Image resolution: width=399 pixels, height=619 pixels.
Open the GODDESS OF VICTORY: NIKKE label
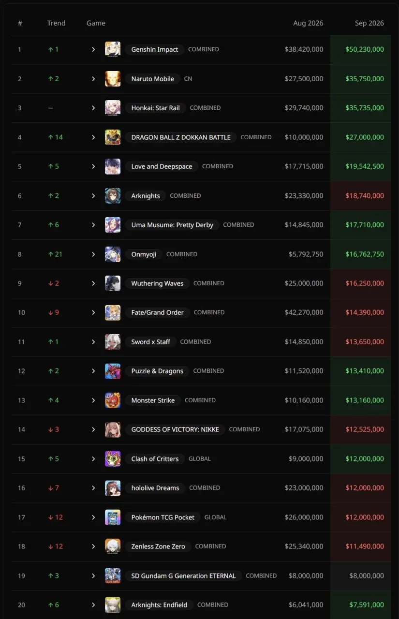(175, 429)
